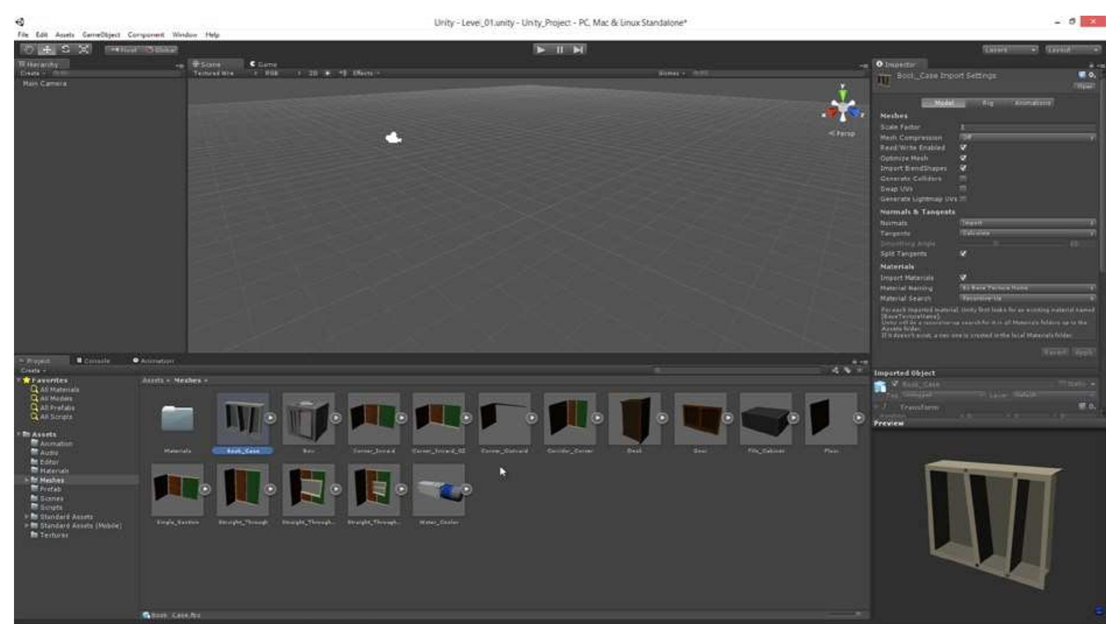Switch to the Animation tab

click(x=153, y=361)
